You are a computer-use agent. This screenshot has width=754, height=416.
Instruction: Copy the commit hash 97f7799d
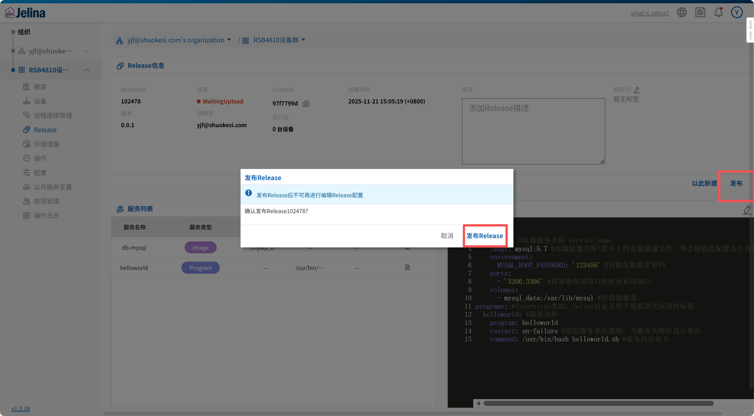pyautogui.click(x=306, y=104)
